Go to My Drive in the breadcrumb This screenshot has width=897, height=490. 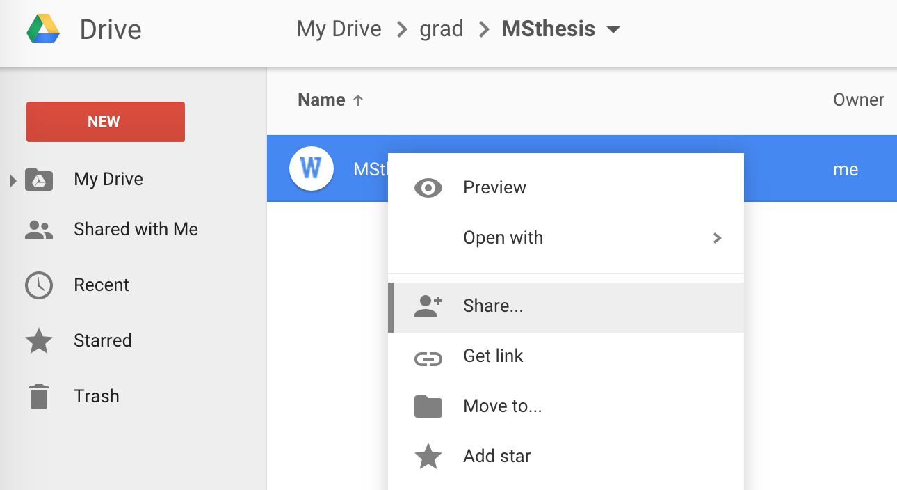pos(339,29)
